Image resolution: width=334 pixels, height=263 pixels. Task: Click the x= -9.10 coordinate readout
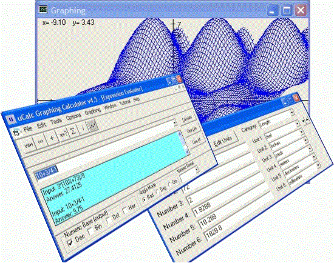tap(54, 22)
